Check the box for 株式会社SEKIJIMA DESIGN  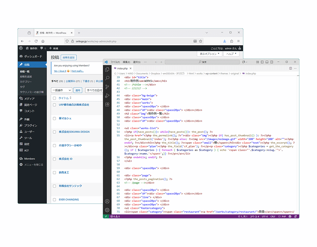54,132
